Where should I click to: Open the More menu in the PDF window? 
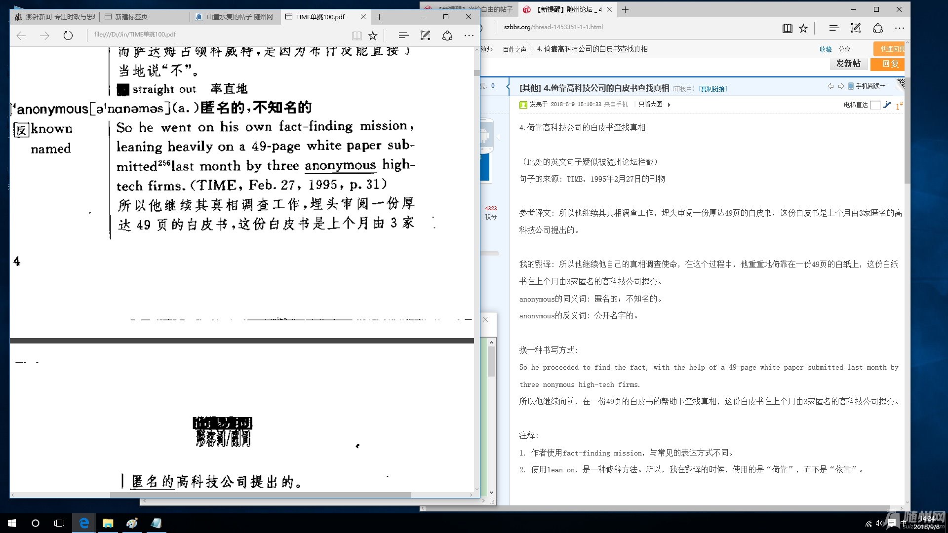[x=469, y=36]
